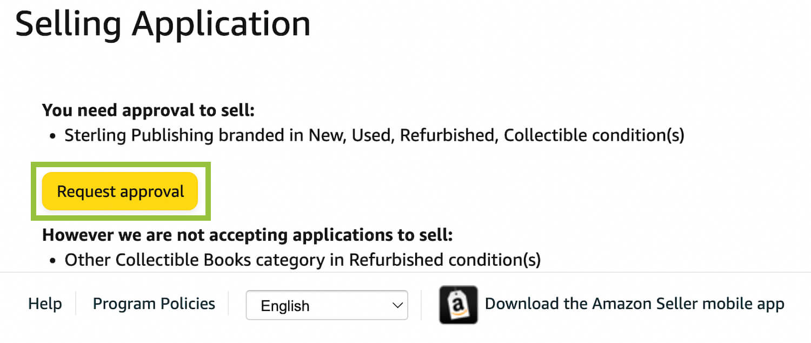The width and height of the screenshot is (811, 343).
Task: Click divider between Help and Program Policies
Action: coord(76,304)
